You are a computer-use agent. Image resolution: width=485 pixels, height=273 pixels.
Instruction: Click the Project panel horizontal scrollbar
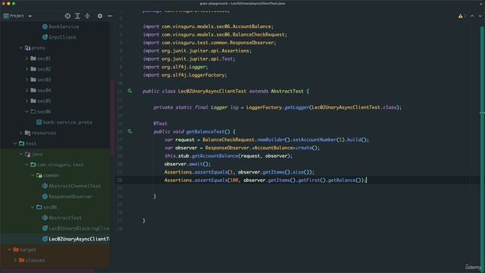(46, 270)
